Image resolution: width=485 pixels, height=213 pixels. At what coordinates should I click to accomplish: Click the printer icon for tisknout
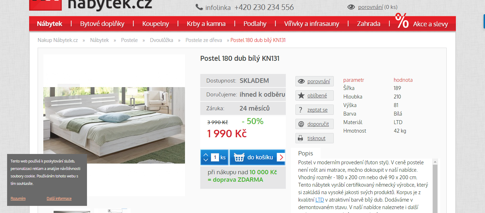coord(300,138)
